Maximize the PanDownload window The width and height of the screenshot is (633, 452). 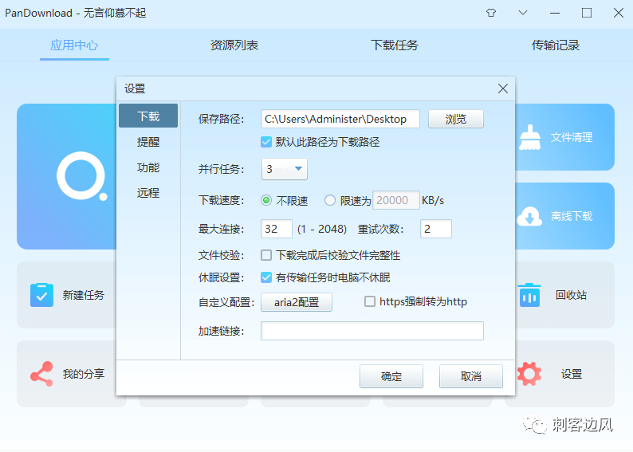pos(587,13)
